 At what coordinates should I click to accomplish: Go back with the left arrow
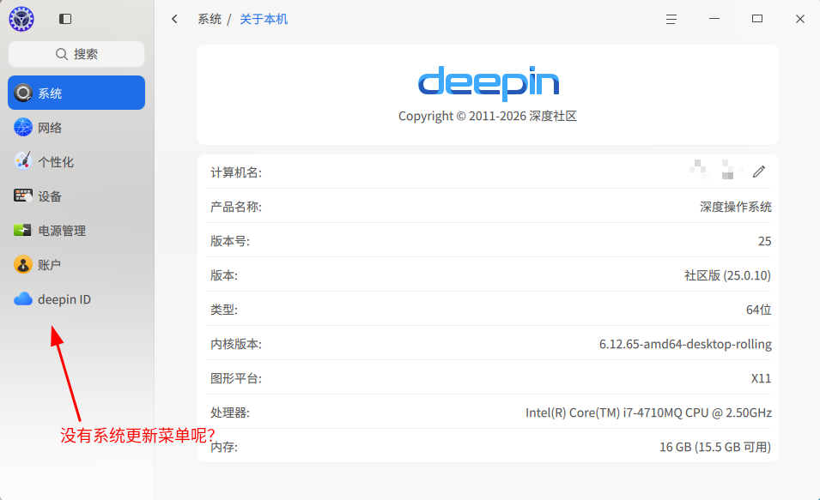[x=174, y=19]
